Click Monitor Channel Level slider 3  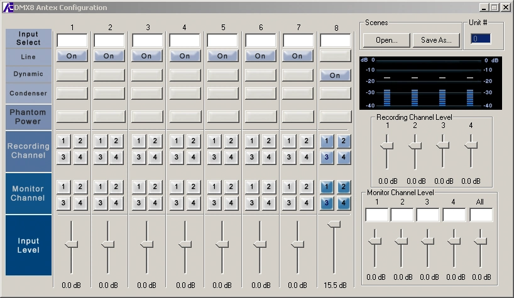427,242
